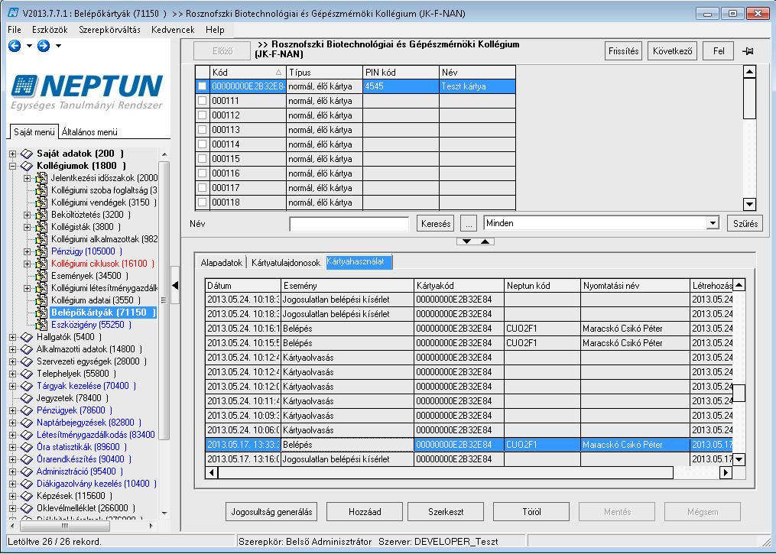Click the down triangle panel splitter arrow
The image size is (776, 554).
pos(466,241)
